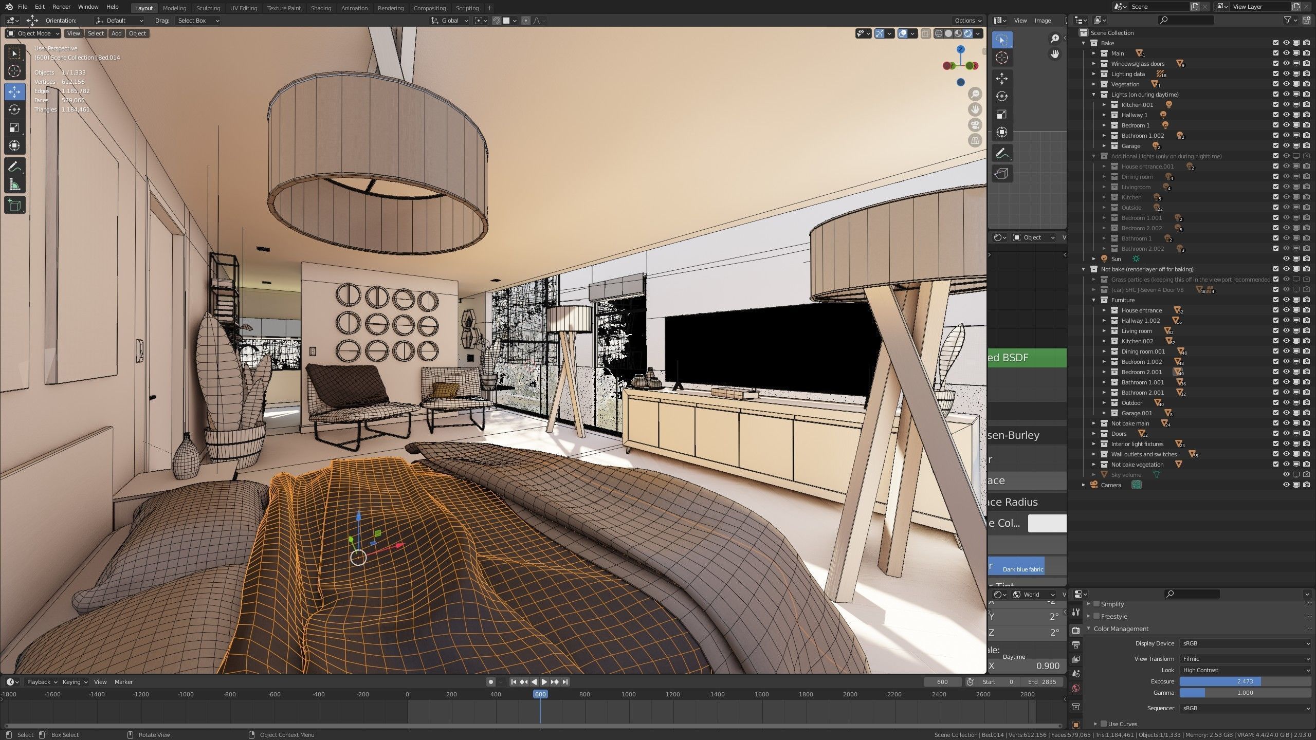The width and height of the screenshot is (1316, 740).
Task: Adjust the Gamma slider
Action: click(x=1246, y=693)
